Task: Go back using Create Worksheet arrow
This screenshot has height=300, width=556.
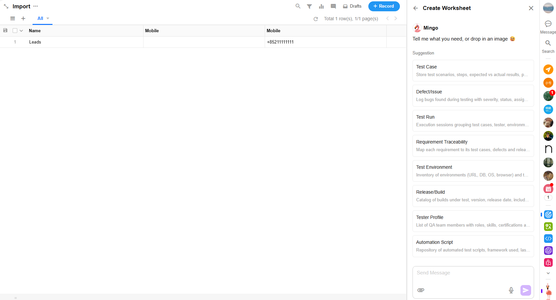Action: [x=416, y=8]
